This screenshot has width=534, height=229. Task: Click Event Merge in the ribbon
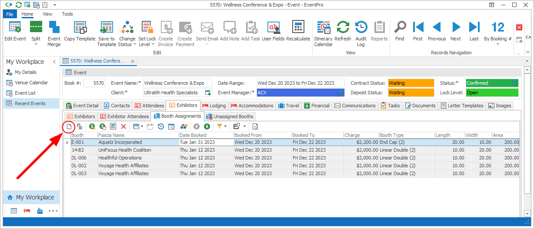tap(54, 33)
